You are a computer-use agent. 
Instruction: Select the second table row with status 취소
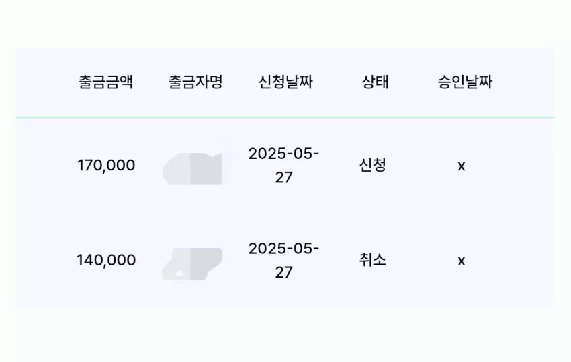click(285, 260)
